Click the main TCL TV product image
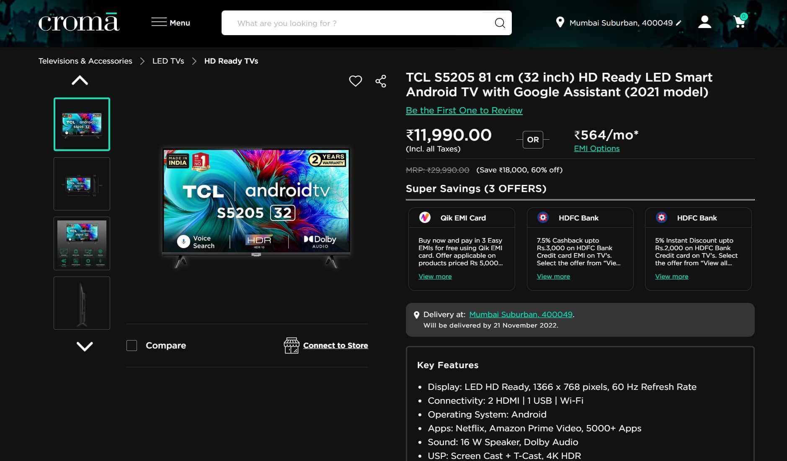The height and width of the screenshot is (461, 787). pyautogui.click(x=256, y=208)
